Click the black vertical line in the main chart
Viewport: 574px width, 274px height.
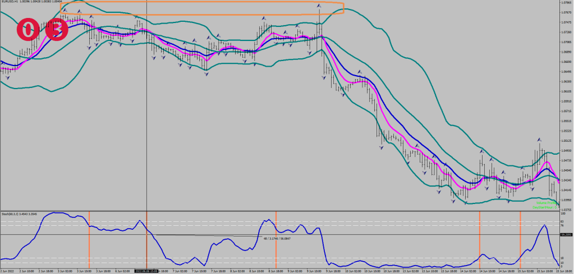coord(146,112)
